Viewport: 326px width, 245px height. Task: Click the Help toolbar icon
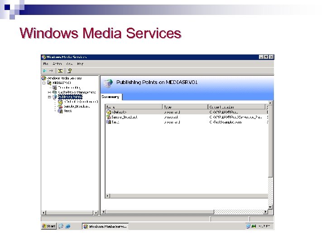69,71
